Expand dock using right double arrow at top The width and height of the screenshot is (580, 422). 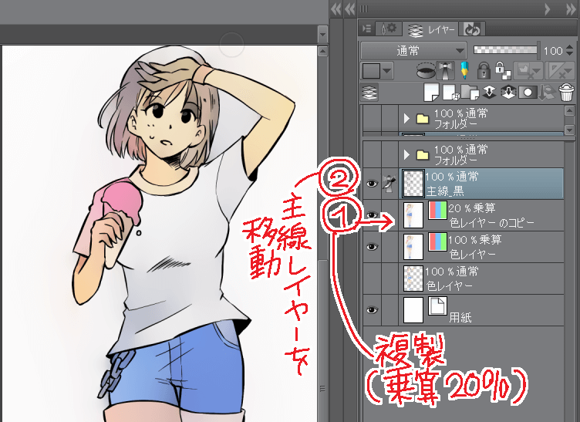click(x=571, y=9)
